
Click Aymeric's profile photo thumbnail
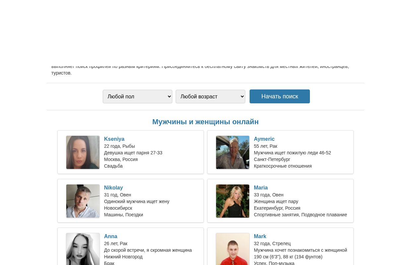pyautogui.click(x=233, y=152)
